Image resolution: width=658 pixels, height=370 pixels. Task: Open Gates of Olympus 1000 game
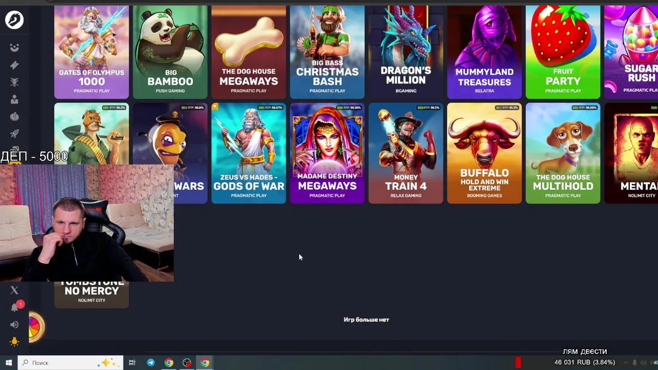[92, 52]
